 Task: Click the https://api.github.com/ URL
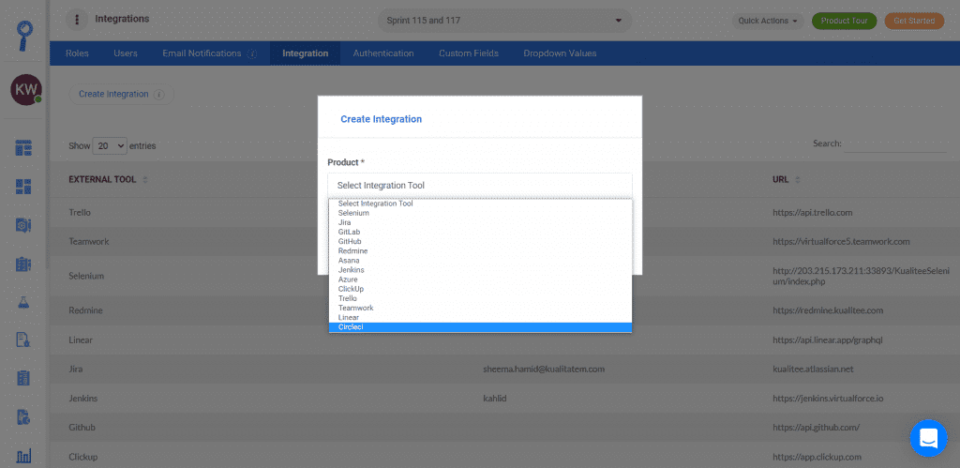point(817,427)
